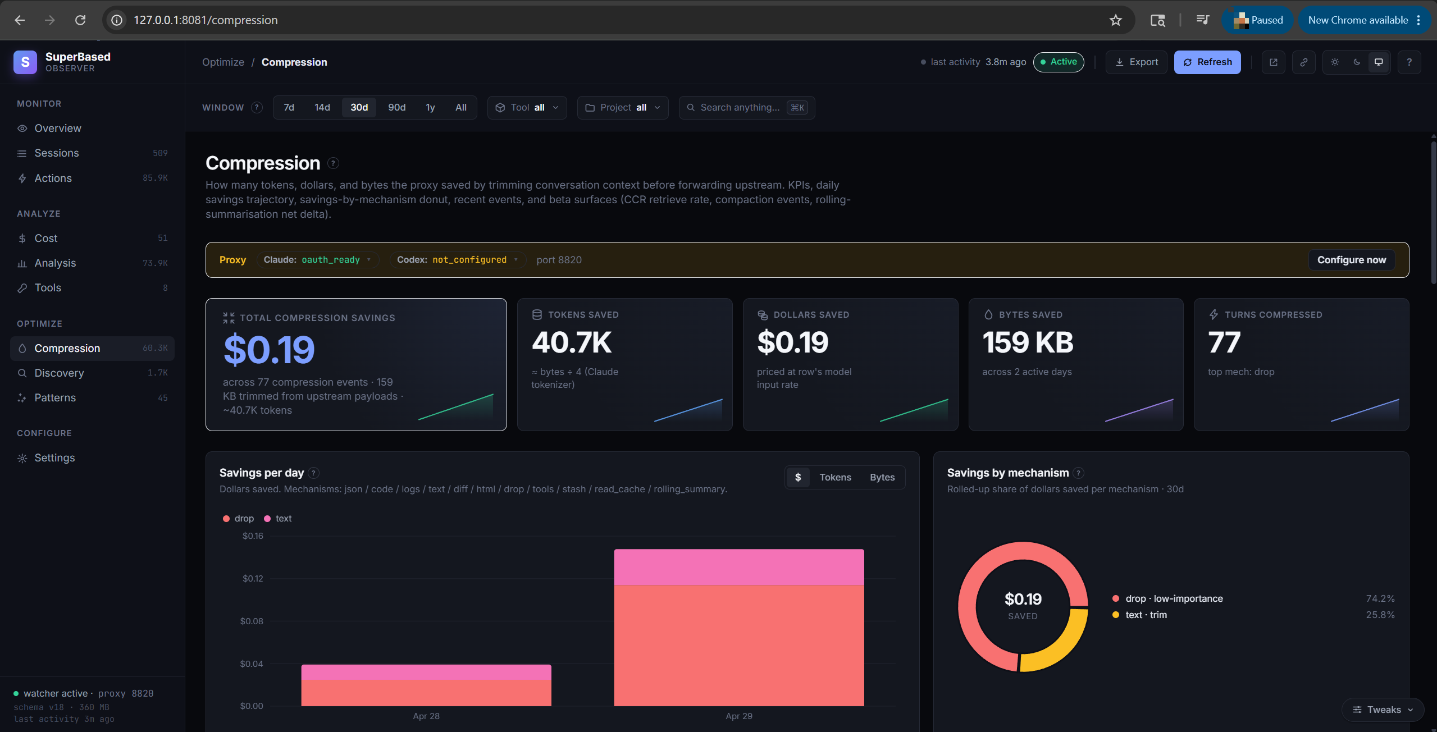Select the 90d window tab
The height and width of the screenshot is (732, 1437).
pyautogui.click(x=396, y=108)
